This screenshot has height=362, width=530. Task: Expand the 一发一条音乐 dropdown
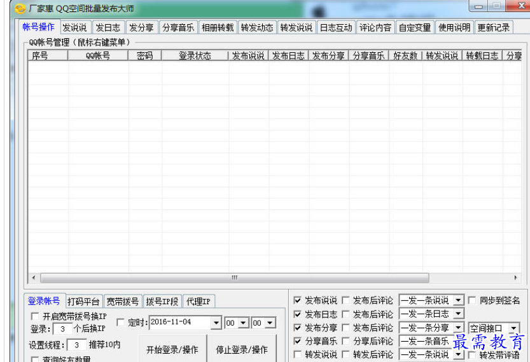(458, 341)
